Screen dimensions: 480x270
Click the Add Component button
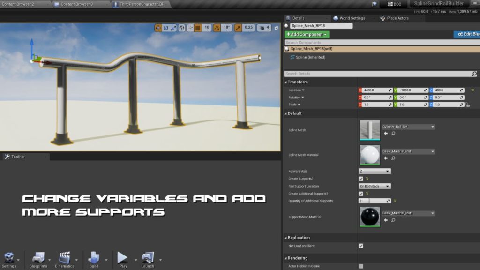307,34
